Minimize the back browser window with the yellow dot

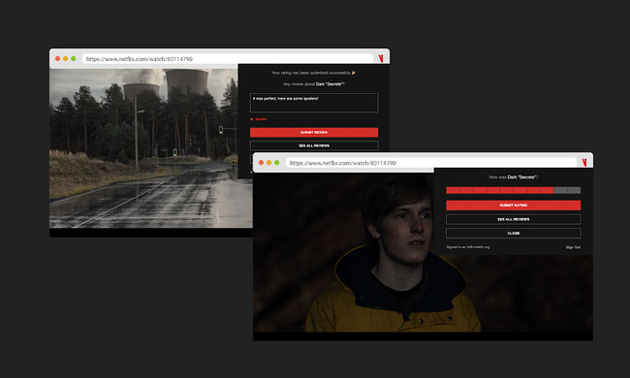click(x=66, y=59)
